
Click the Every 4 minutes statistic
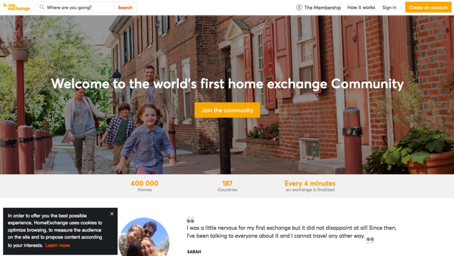tap(310, 186)
